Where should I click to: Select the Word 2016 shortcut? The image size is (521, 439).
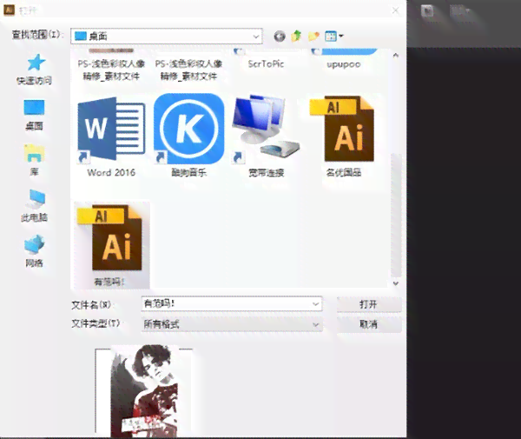[x=111, y=136]
